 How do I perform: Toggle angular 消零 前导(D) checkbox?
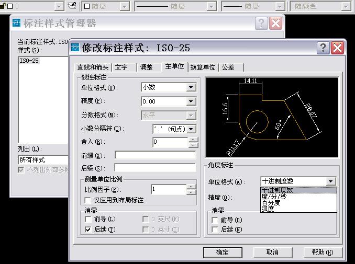[x=214, y=220]
